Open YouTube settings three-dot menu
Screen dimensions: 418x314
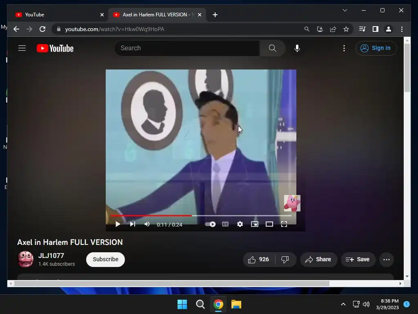[344, 48]
